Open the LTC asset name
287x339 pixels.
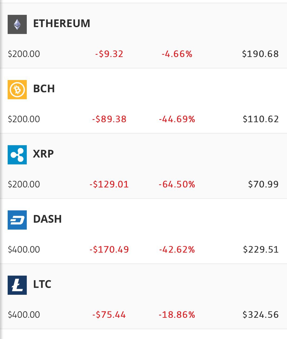[42, 284]
